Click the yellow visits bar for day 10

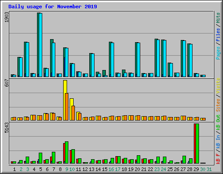pos(71,109)
